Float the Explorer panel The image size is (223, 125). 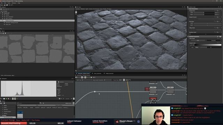[x=72, y=7]
